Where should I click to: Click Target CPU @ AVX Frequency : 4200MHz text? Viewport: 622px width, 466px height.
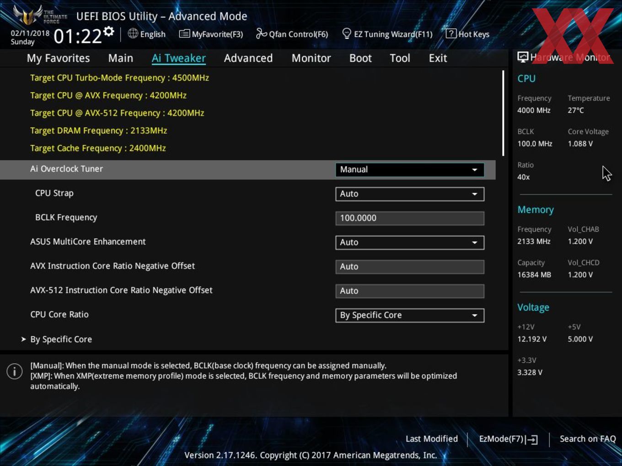click(108, 95)
